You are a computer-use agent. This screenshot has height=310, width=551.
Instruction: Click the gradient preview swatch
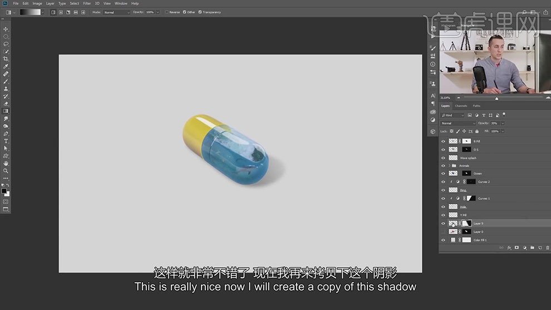pyautogui.click(x=30, y=12)
